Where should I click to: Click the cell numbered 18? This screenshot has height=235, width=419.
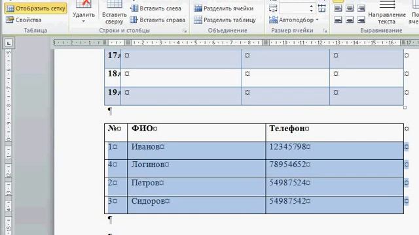coord(113,77)
